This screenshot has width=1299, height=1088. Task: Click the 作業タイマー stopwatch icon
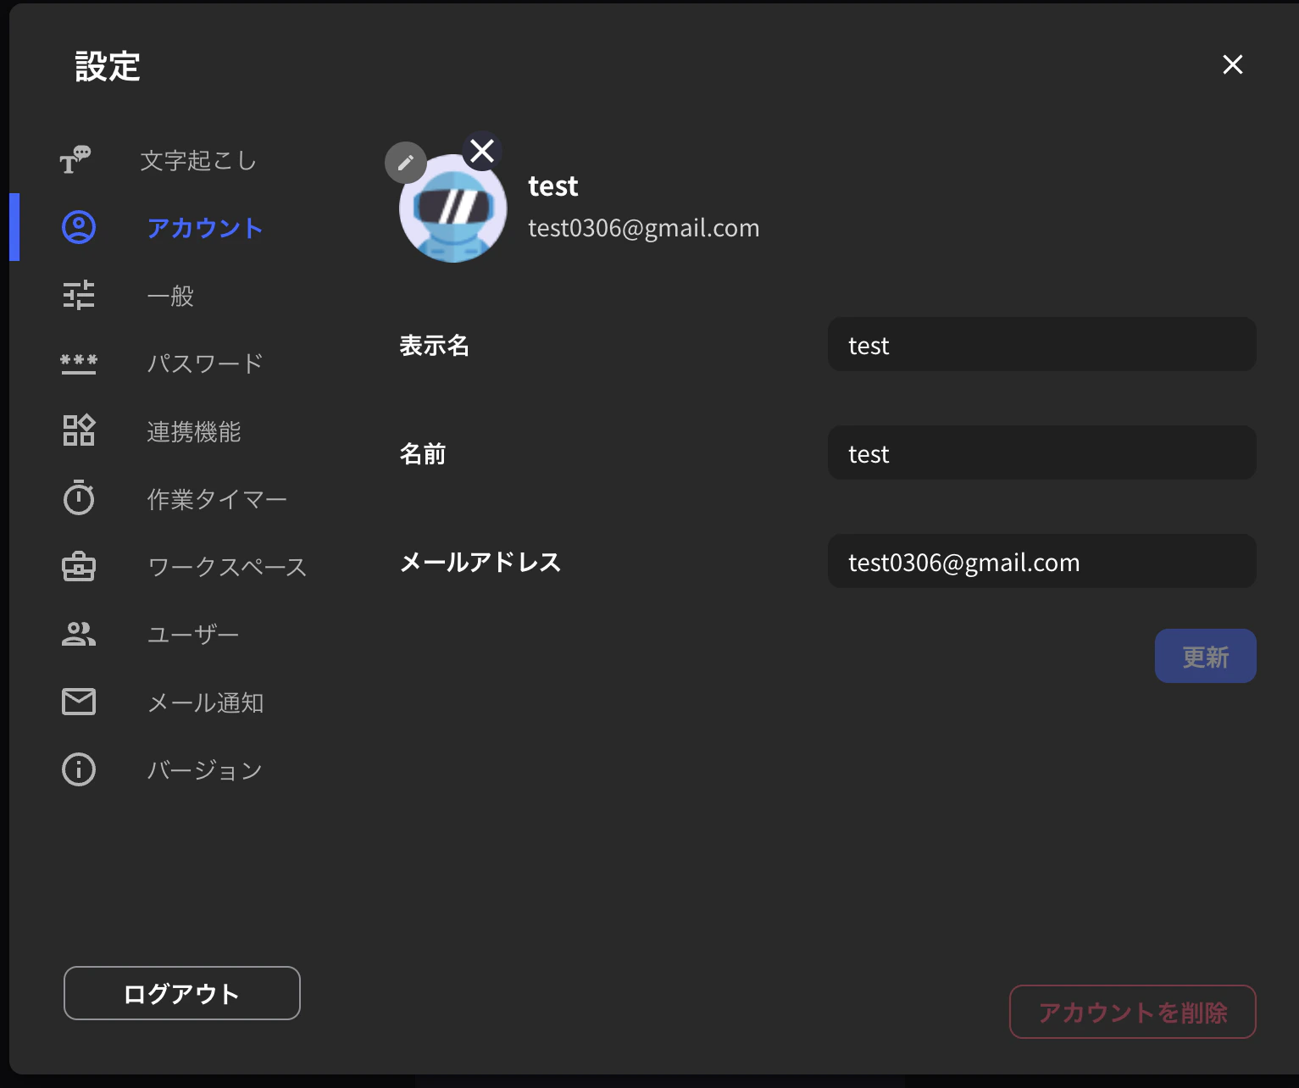[78, 498]
